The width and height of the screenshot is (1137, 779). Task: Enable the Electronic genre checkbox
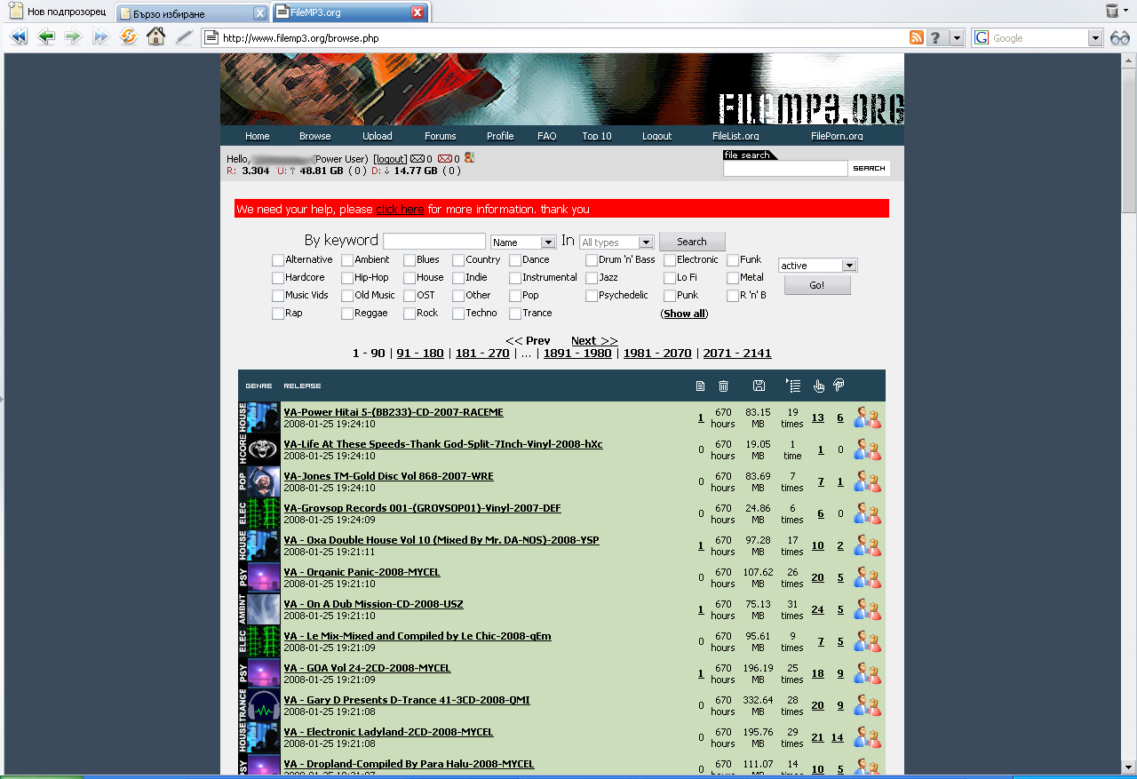click(x=670, y=260)
